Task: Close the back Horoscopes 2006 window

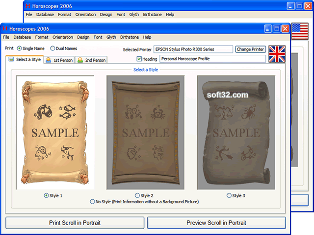Action: click(x=308, y=6)
